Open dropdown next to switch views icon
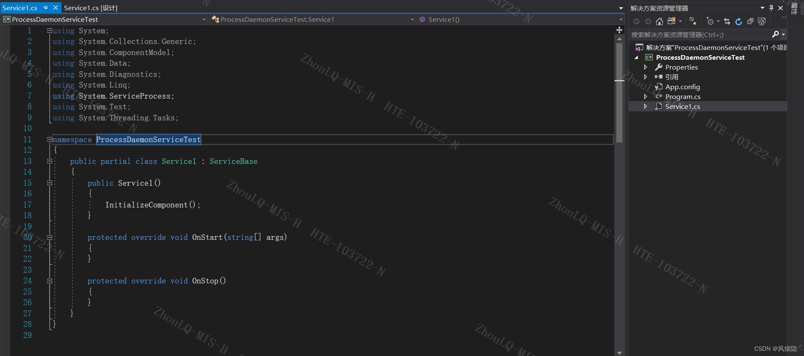 pyautogui.click(x=680, y=21)
